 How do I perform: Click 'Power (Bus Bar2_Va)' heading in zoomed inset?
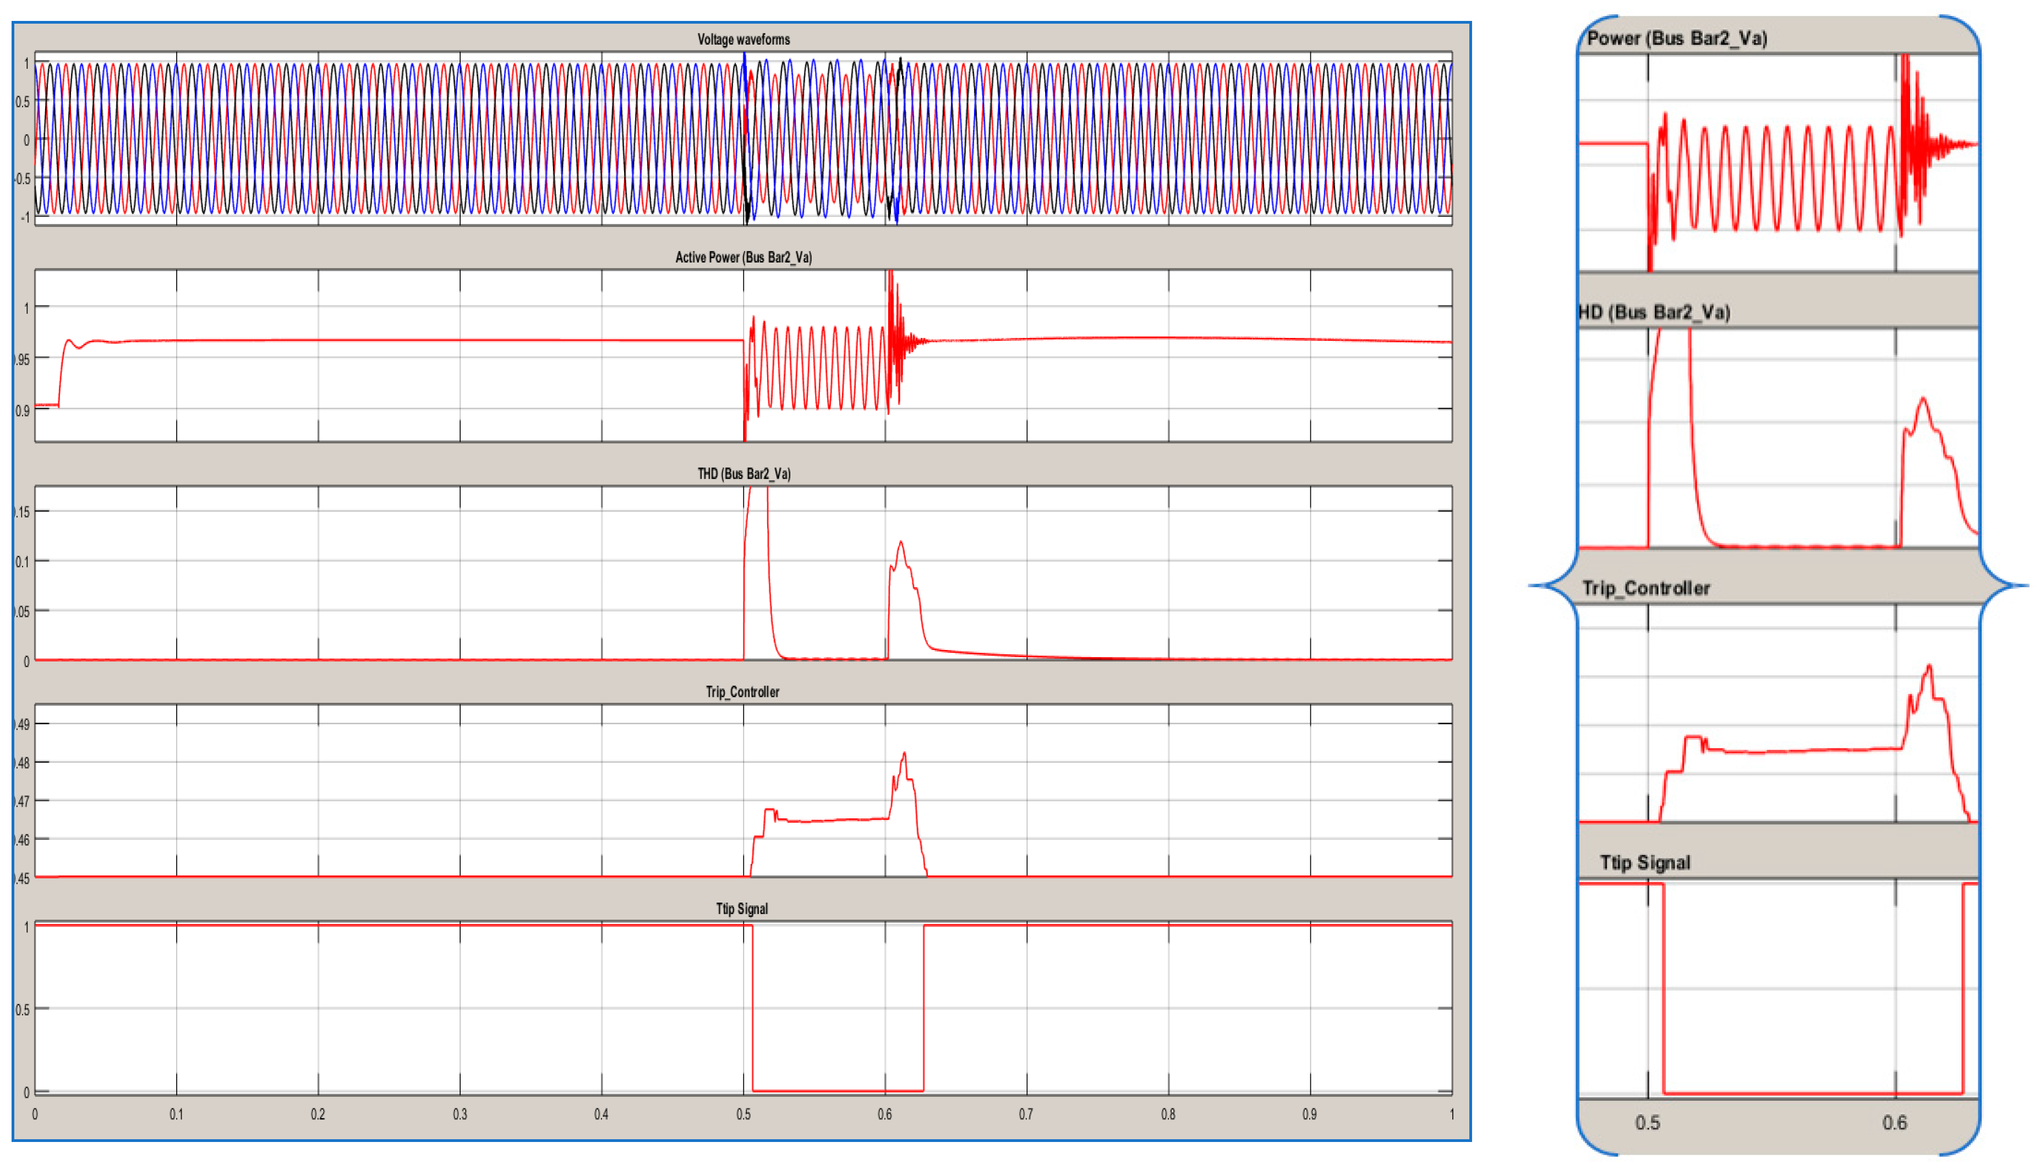[1676, 38]
